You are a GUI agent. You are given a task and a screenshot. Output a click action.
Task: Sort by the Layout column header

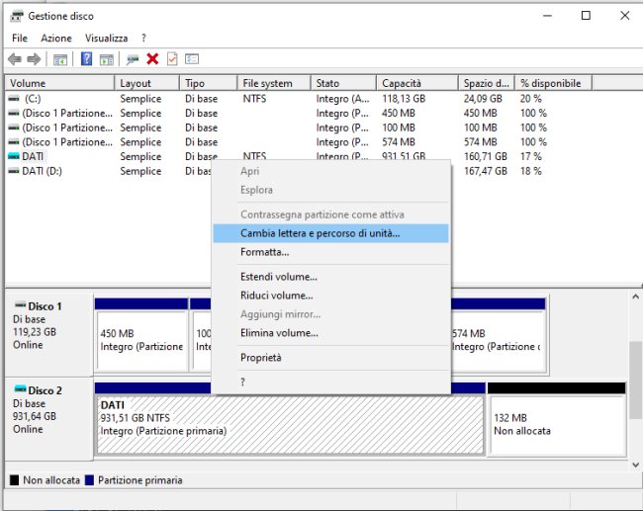coord(146,83)
